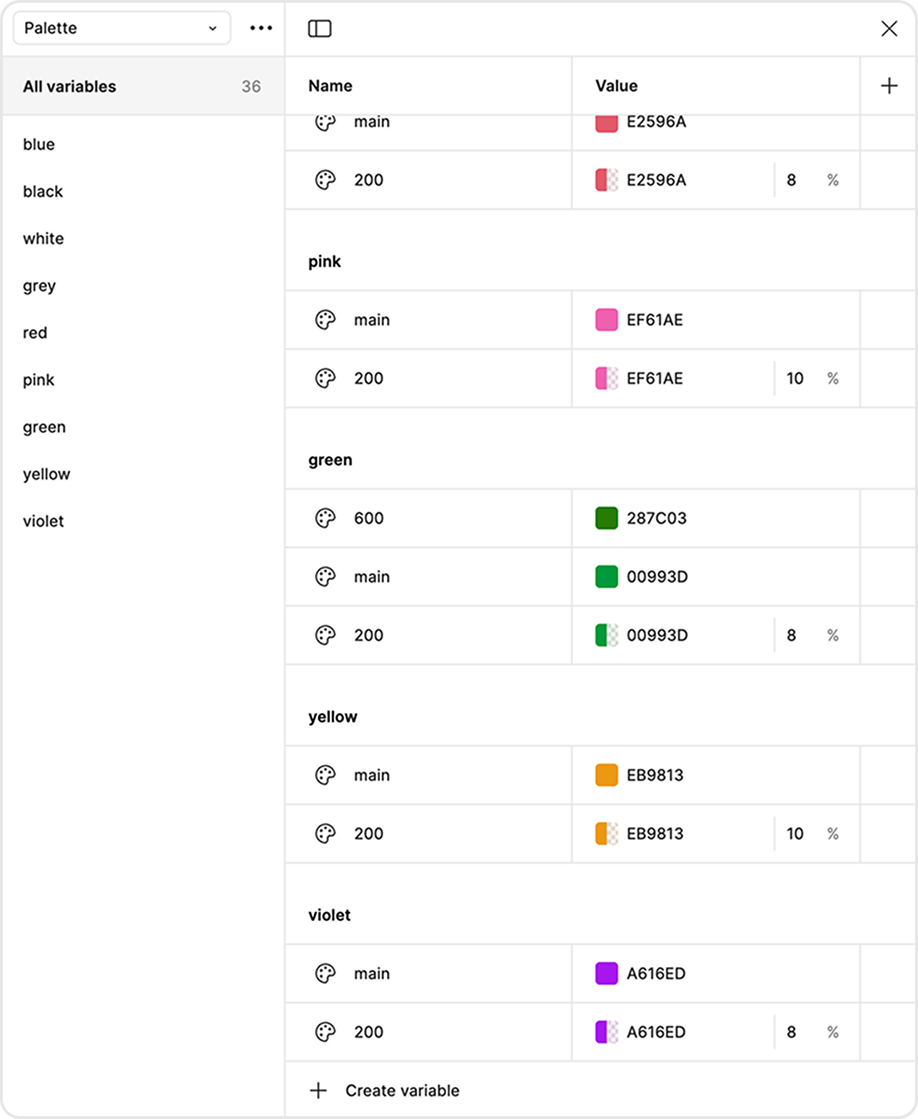Click the pink group heading in table

[325, 262]
